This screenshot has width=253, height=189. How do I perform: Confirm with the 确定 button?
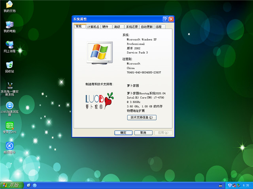coord(123,133)
